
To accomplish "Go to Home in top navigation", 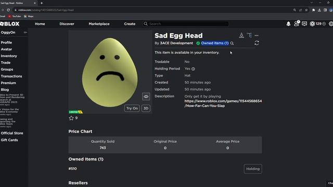I will 40,24.
